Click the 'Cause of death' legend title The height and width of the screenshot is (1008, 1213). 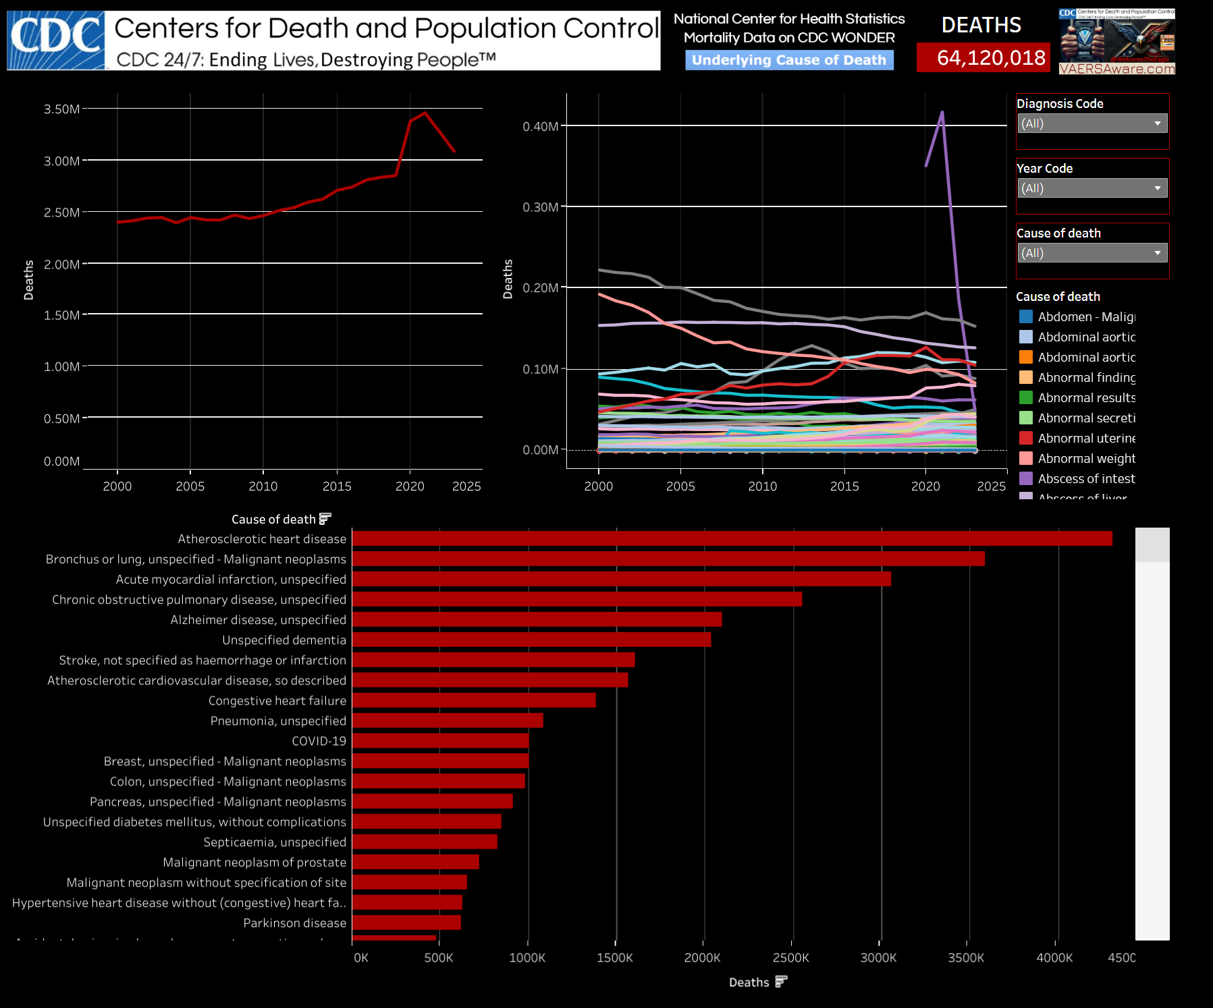point(1058,296)
